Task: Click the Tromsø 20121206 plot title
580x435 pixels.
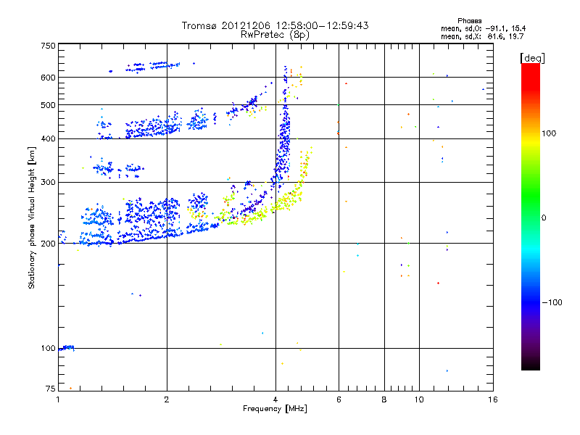Action: pos(275,25)
